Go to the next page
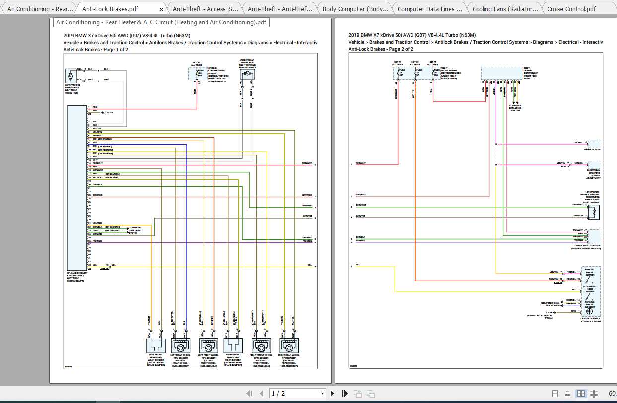Image resolution: width=617 pixels, height=403 pixels. click(333, 393)
